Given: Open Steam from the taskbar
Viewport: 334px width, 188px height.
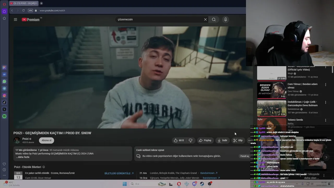Looking at the screenshot, I should pyautogui.click(x=202, y=184).
